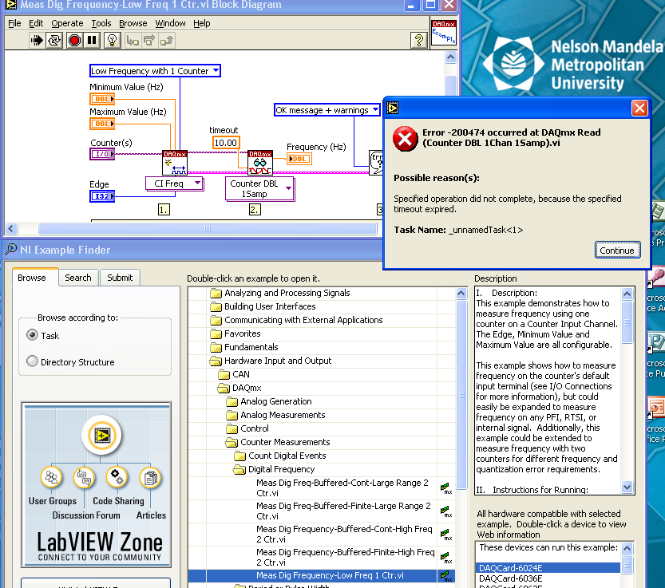Open the CI Freq selector dropdown

click(197, 184)
